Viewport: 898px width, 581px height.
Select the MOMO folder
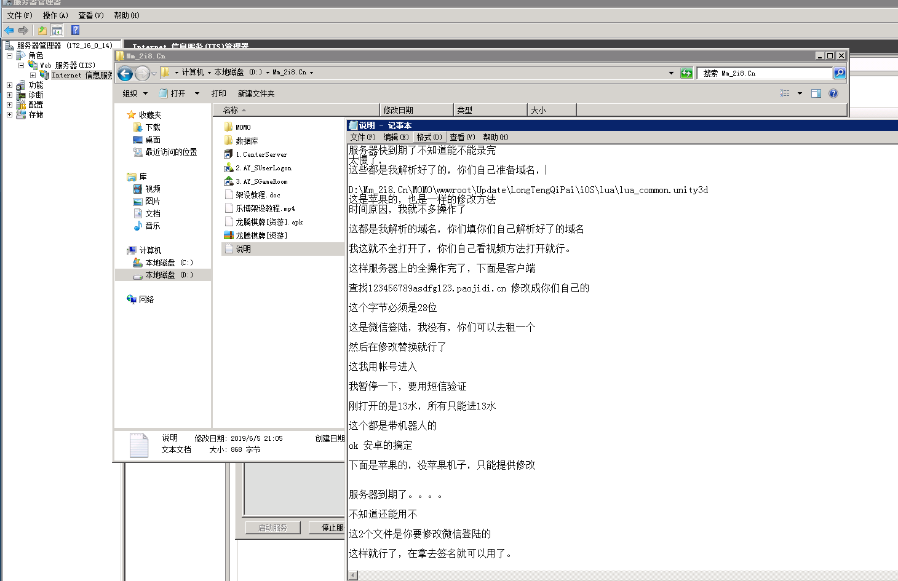pyautogui.click(x=243, y=127)
